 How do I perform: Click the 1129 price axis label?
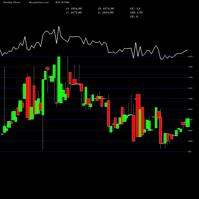pos(190,99)
